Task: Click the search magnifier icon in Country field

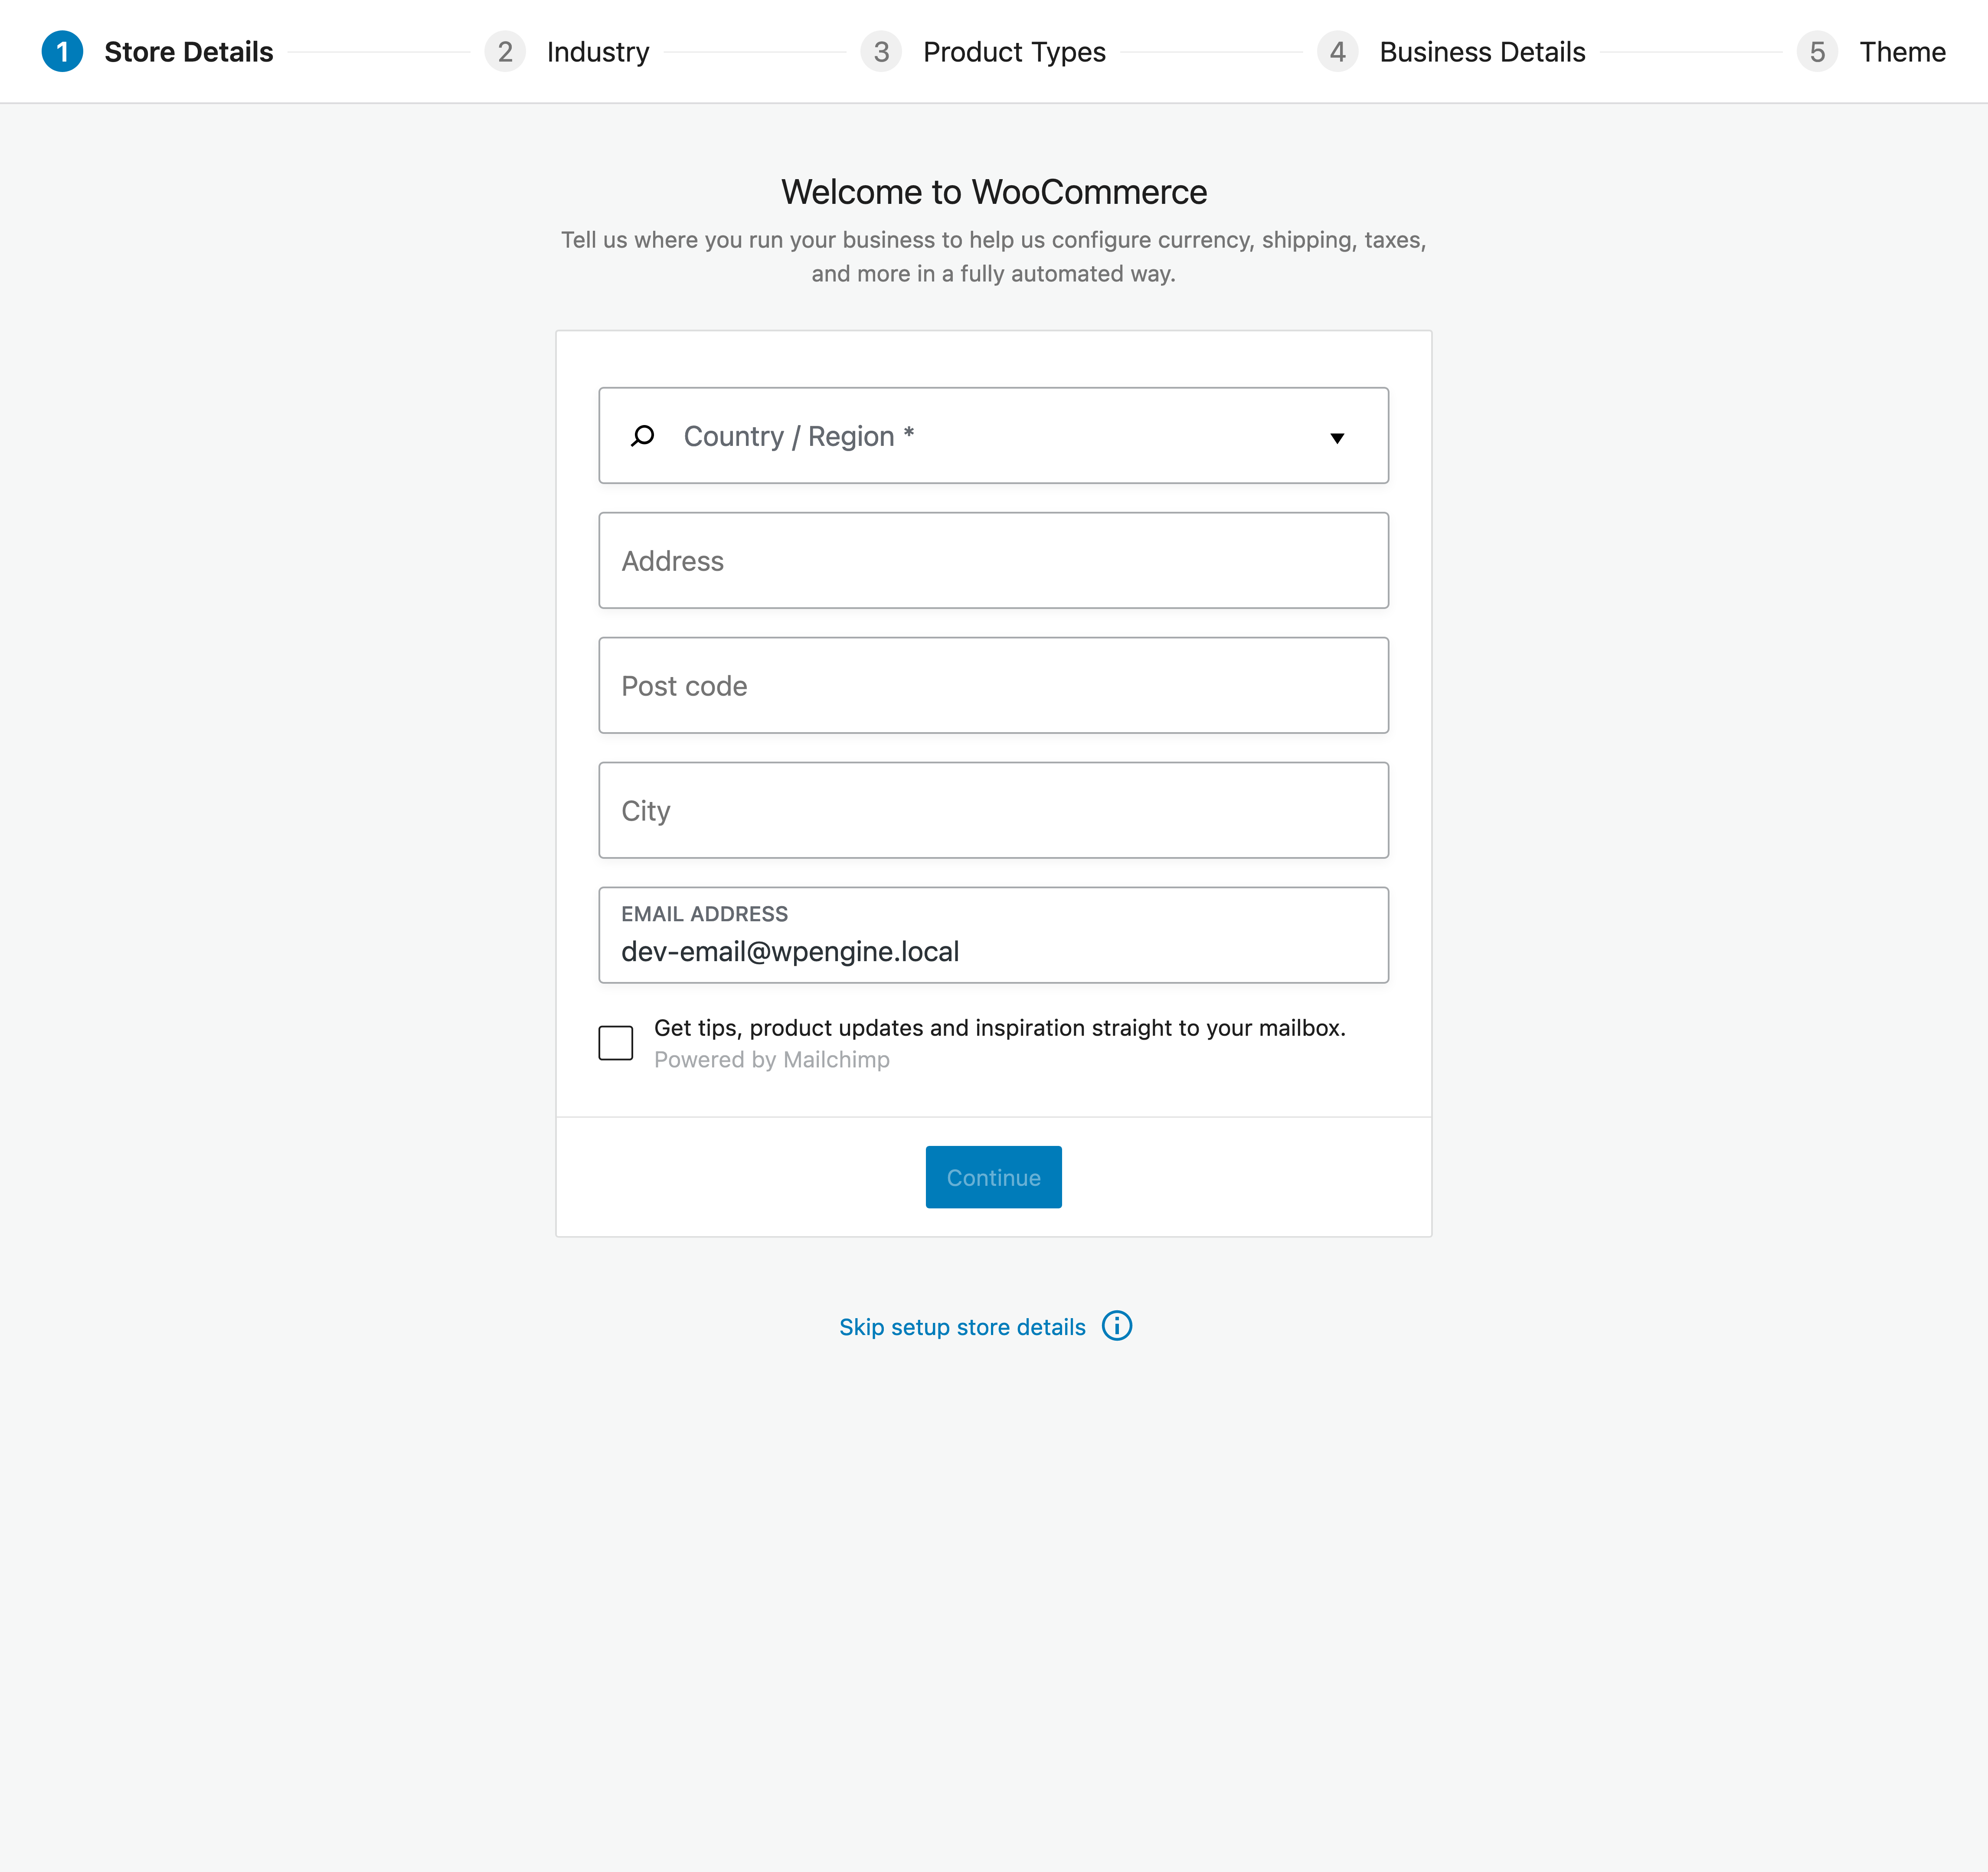Action: coord(643,436)
